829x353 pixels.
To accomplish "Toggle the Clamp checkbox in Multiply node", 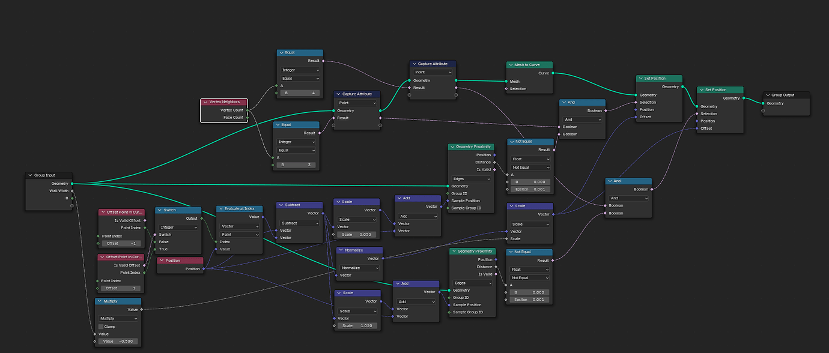I will [x=101, y=327].
